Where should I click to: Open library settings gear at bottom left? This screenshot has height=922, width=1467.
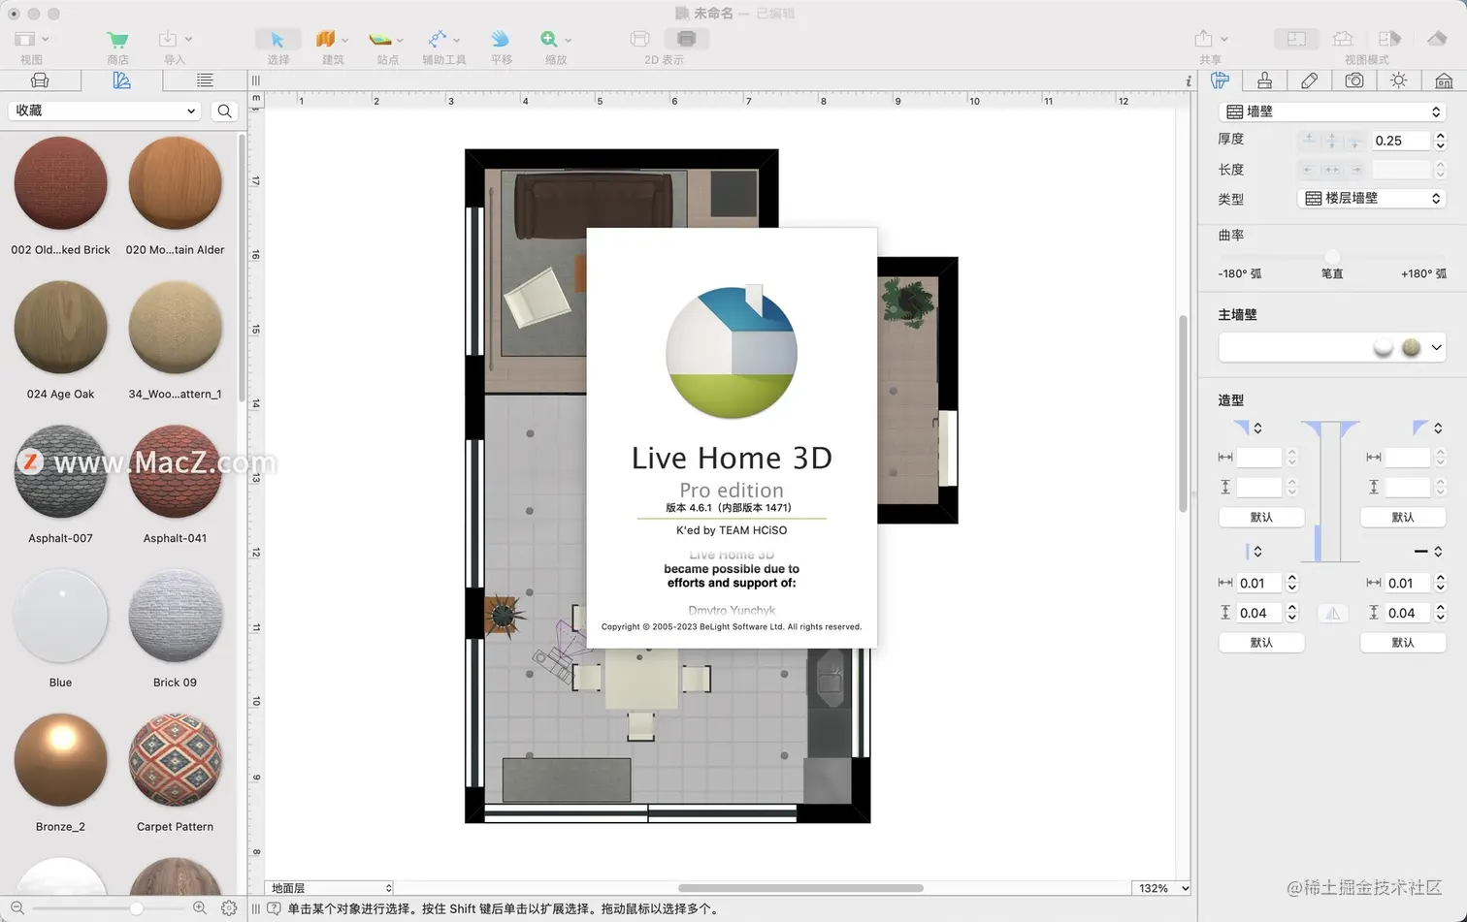coord(229,908)
